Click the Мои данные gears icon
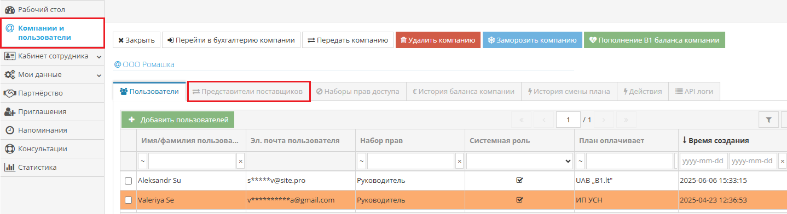Screen dimensions: 787x214 pos(10,74)
